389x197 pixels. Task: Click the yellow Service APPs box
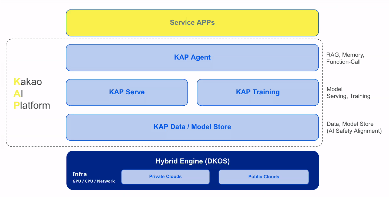coord(192,23)
